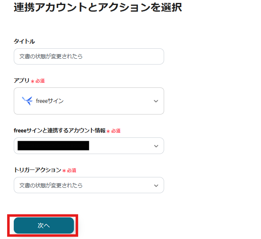This screenshot has height=239, width=261.
Task: Click the account dropdown chevron arrow
Action: click(x=156, y=146)
